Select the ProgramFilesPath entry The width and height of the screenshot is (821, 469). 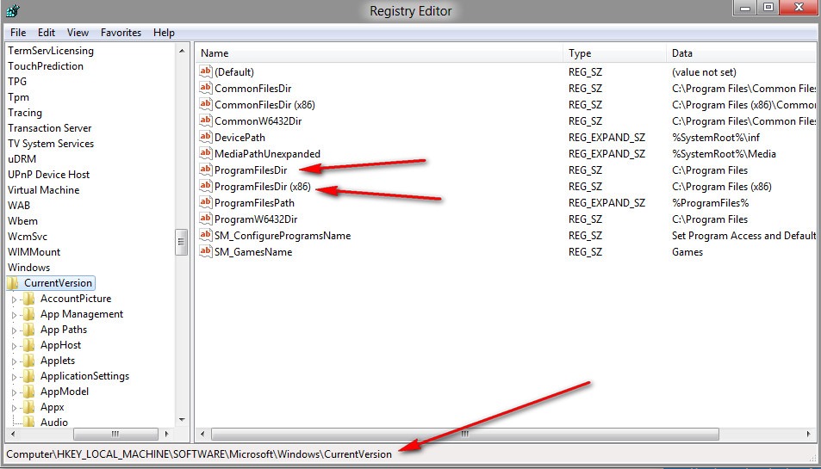(x=254, y=202)
